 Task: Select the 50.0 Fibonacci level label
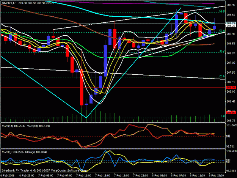tap(222, 31)
